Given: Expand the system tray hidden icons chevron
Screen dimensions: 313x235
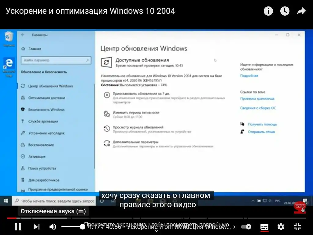Looking at the screenshot, I should point(253,201).
